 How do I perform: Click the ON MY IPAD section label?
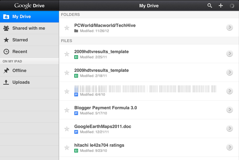coord(12,61)
